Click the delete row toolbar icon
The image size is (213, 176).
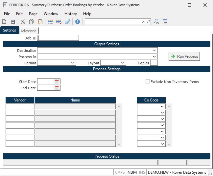pos(59,22)
